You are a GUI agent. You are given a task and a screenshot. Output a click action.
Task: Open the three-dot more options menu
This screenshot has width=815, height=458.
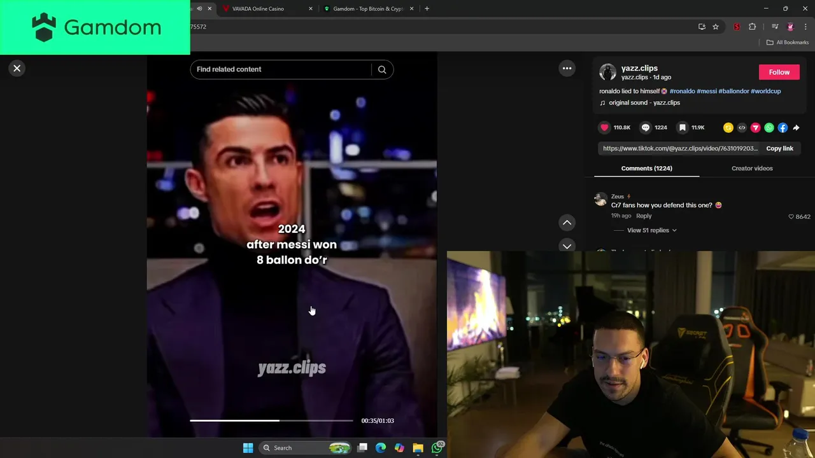[567, 68]
